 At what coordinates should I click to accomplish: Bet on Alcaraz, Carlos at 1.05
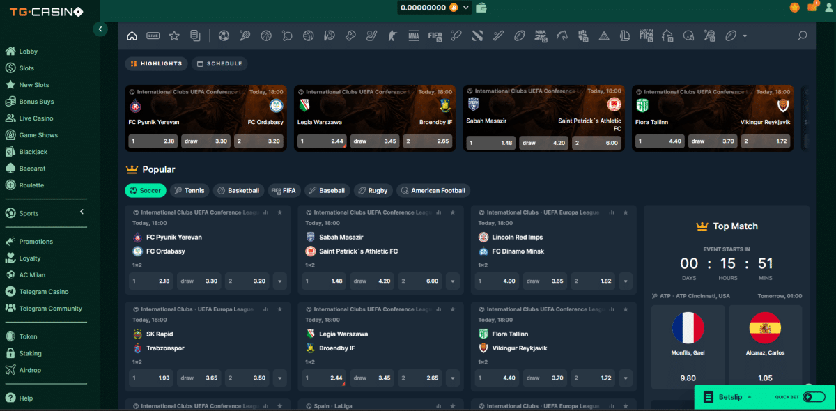pos(766,347)
